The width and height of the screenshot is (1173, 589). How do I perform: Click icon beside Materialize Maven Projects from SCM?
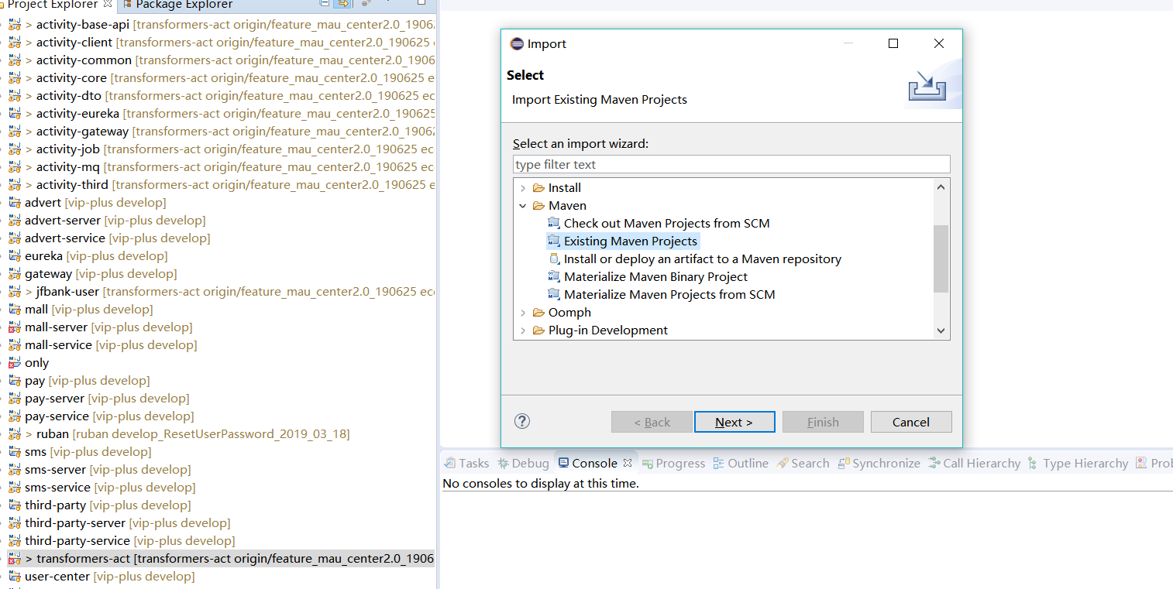(554, 295)
